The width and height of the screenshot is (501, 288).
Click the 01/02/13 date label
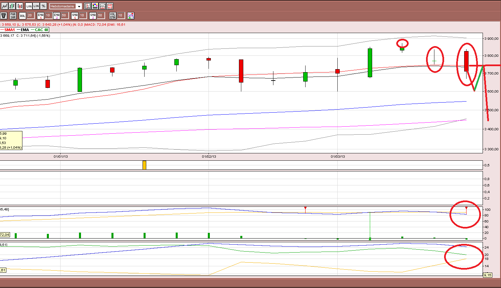[x=209, y=156]
